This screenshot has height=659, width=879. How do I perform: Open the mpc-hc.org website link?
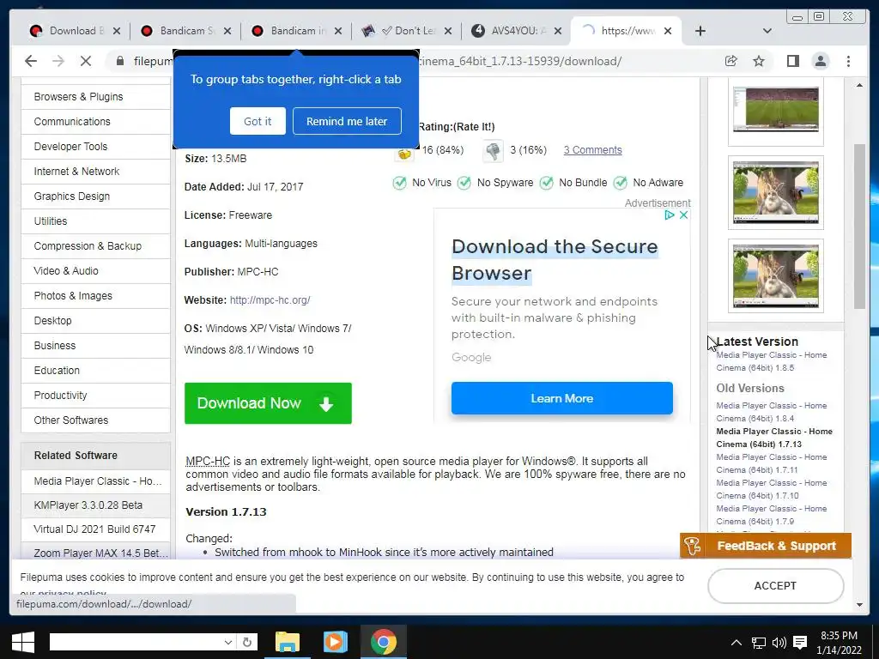pos(270,300)
